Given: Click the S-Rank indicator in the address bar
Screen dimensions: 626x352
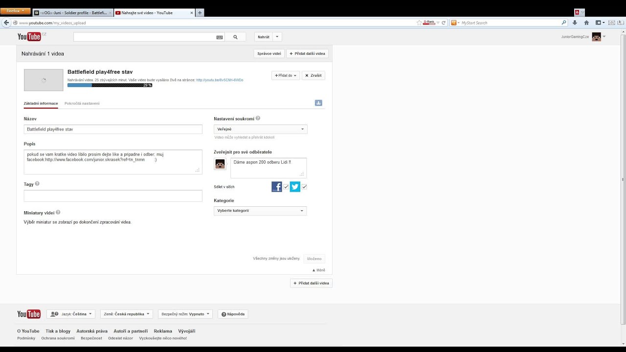Looking at the screenshot, I should [x=429, y=22].
